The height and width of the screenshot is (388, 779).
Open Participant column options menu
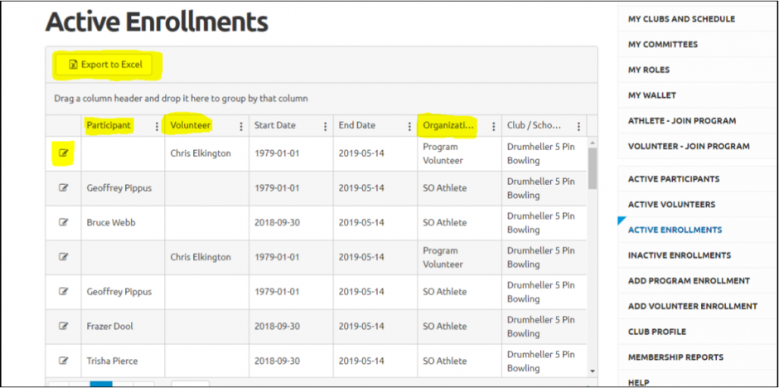click(157, 127)
